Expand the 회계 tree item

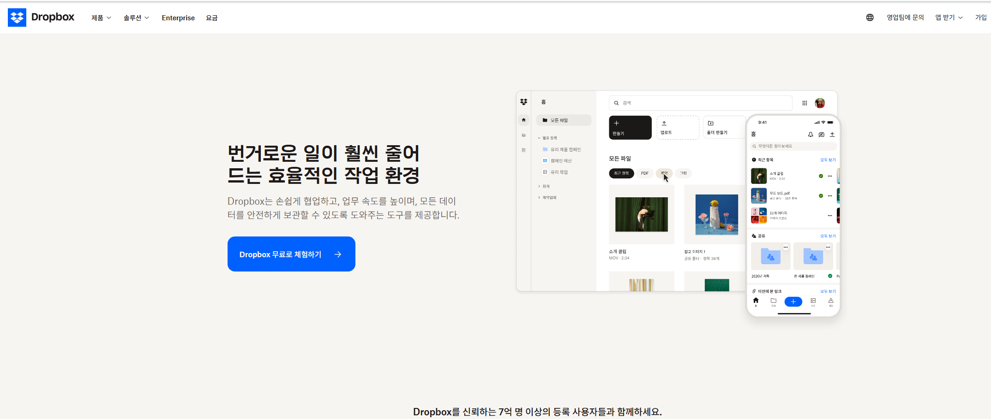[x=544, y=186]
